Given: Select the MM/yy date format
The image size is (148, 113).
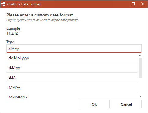Looking at the screenshot, I should click(72, 87).
